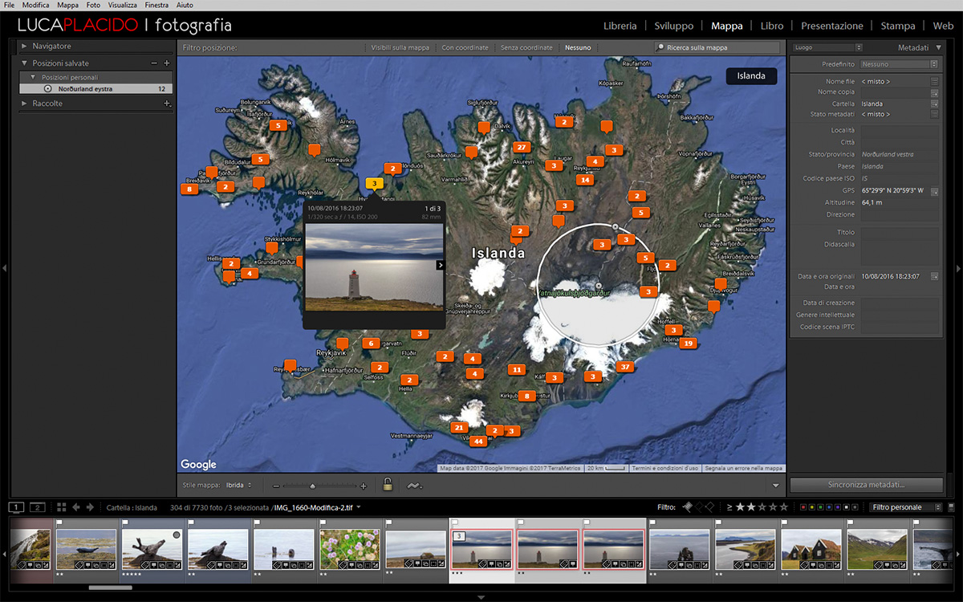Toggle blue color label filter
This screenshot has height=602, width=963.
click(831, 507)
